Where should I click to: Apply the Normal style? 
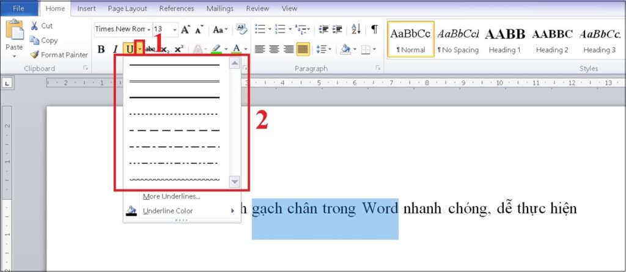411,39
